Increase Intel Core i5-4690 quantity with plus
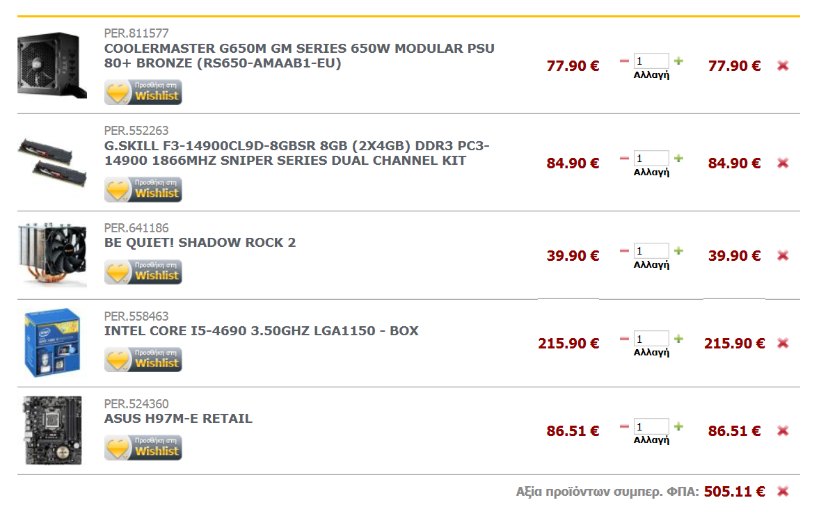821x514 pixels. (678, 339)
